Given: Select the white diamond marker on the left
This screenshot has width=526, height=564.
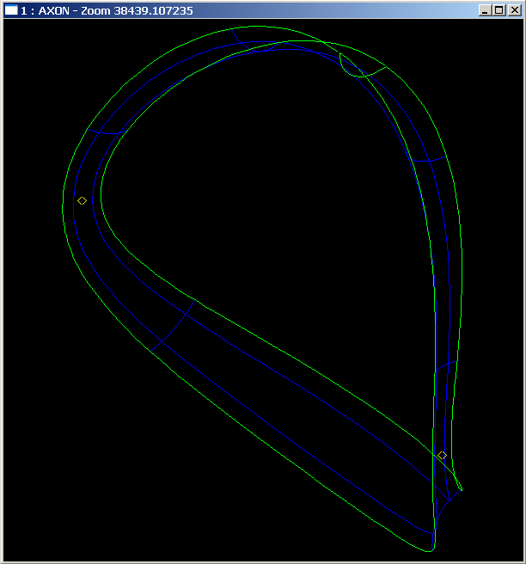Looking at the screenshot, I should point(82,200).
